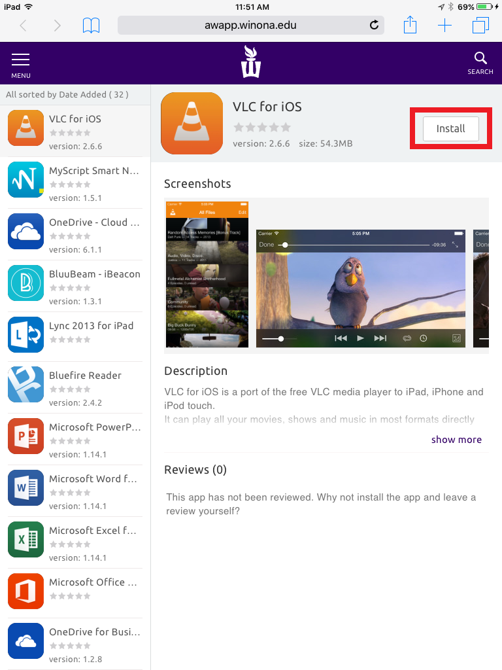Screen dimensions: 502x670
Task: Tap the Winona State logo
Action: [x=251, y=62]
